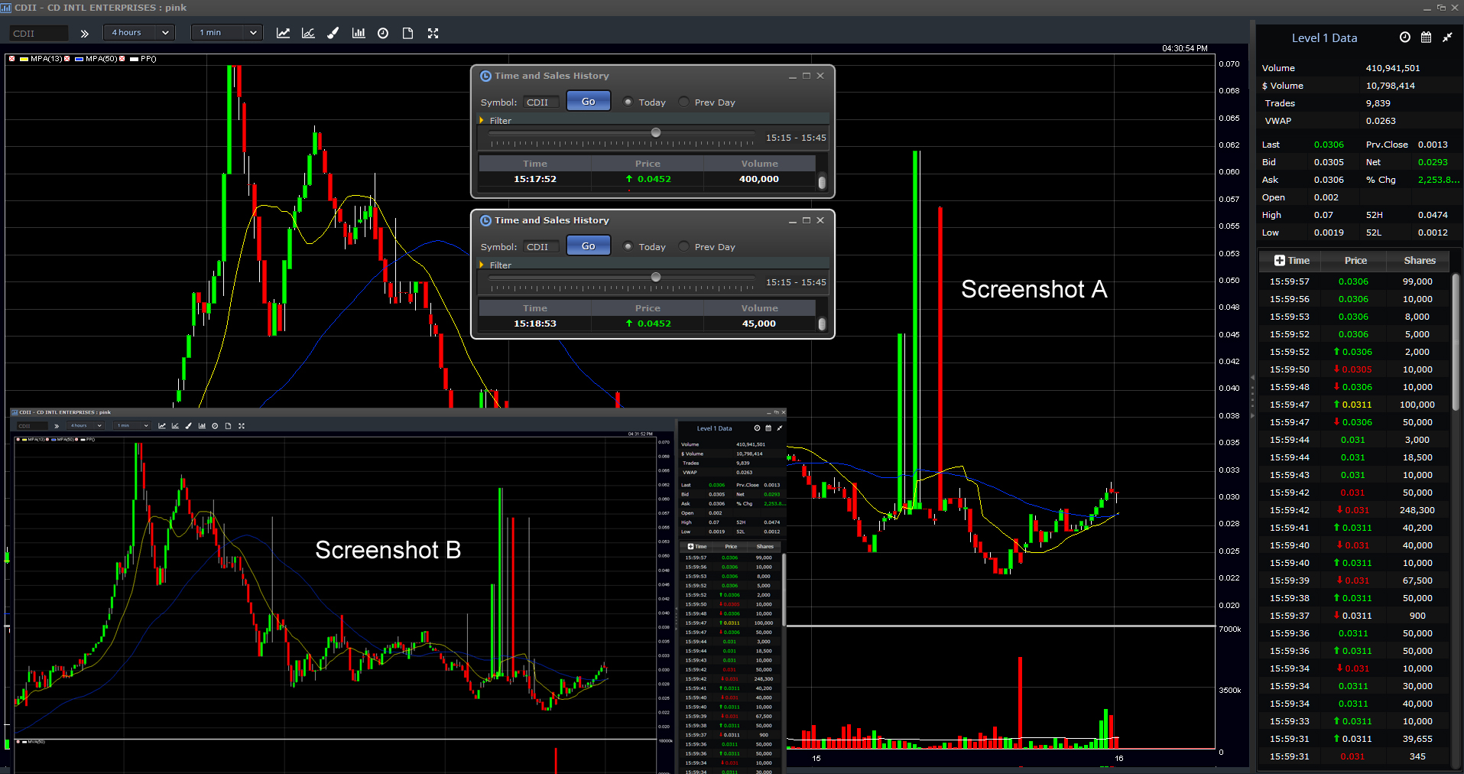Click the MPA(13) yellow color swatch

coord(24,59)
